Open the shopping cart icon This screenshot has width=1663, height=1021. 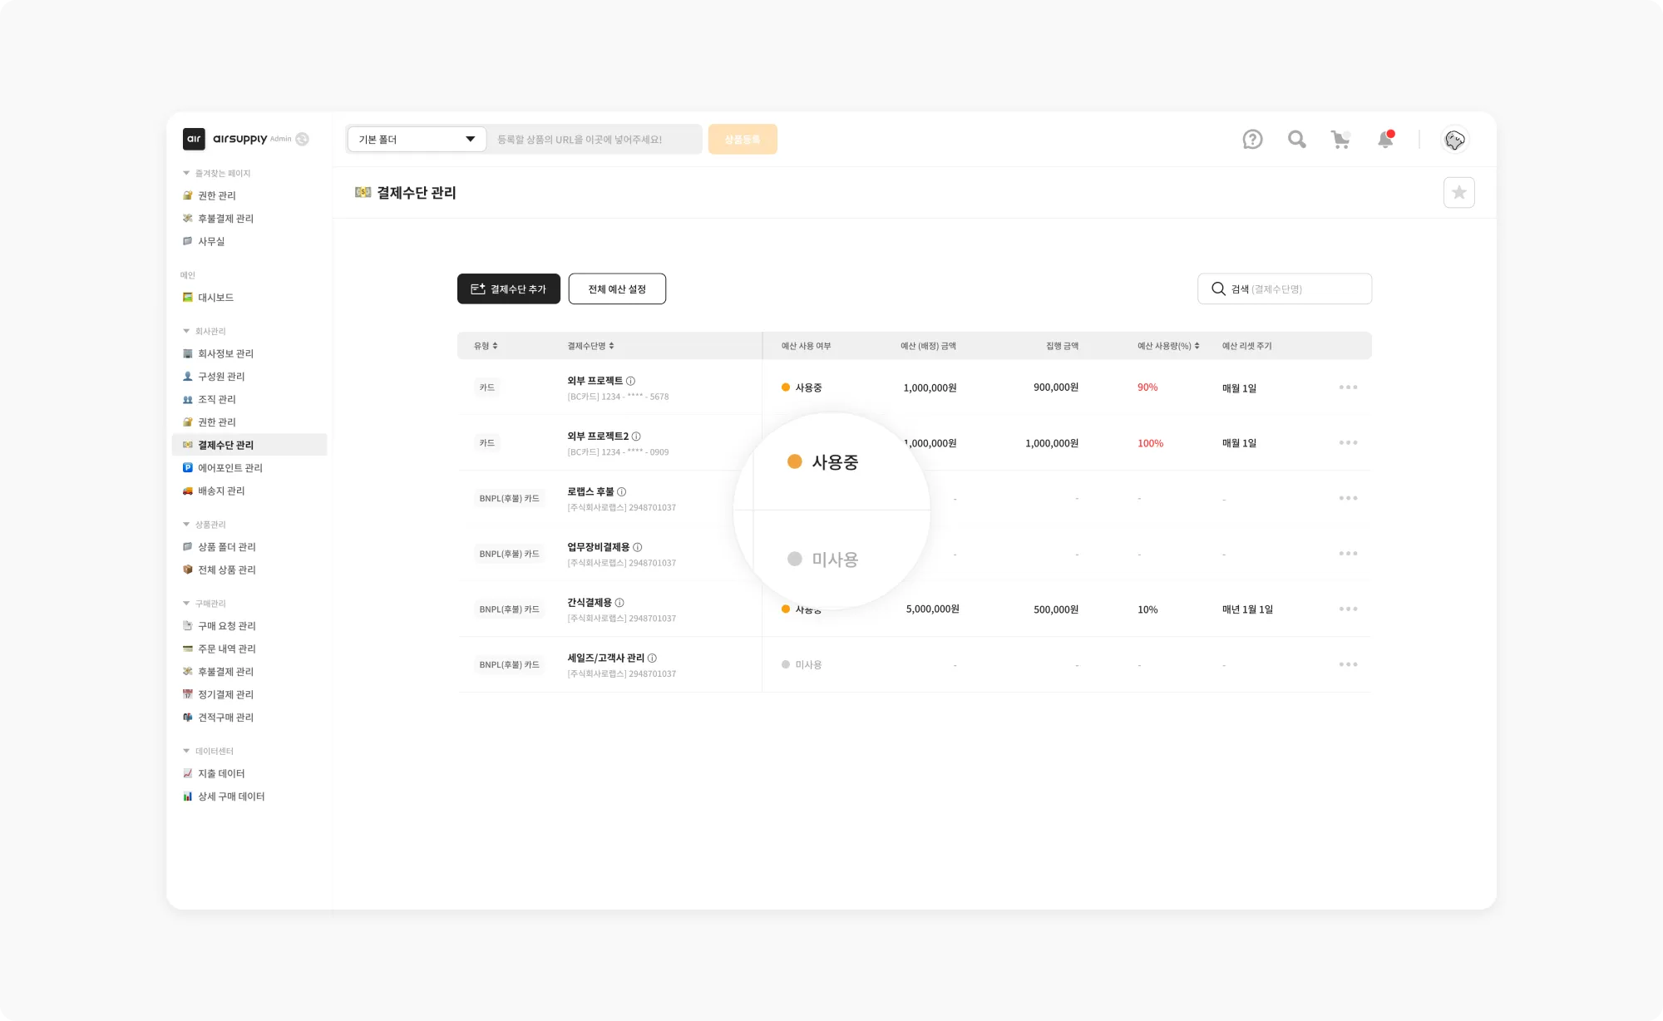pos(1340,140)
